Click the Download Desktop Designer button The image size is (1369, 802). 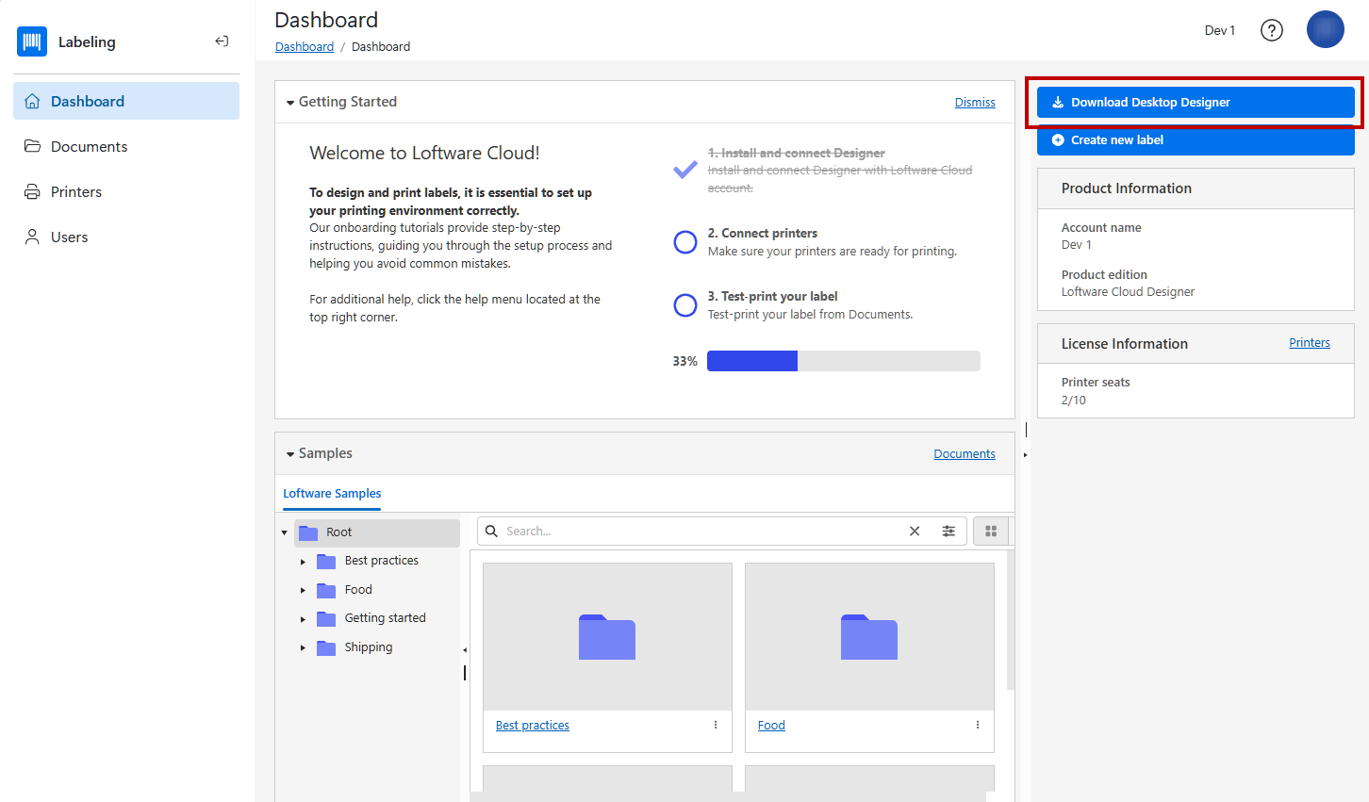[x=1195, y=103]
